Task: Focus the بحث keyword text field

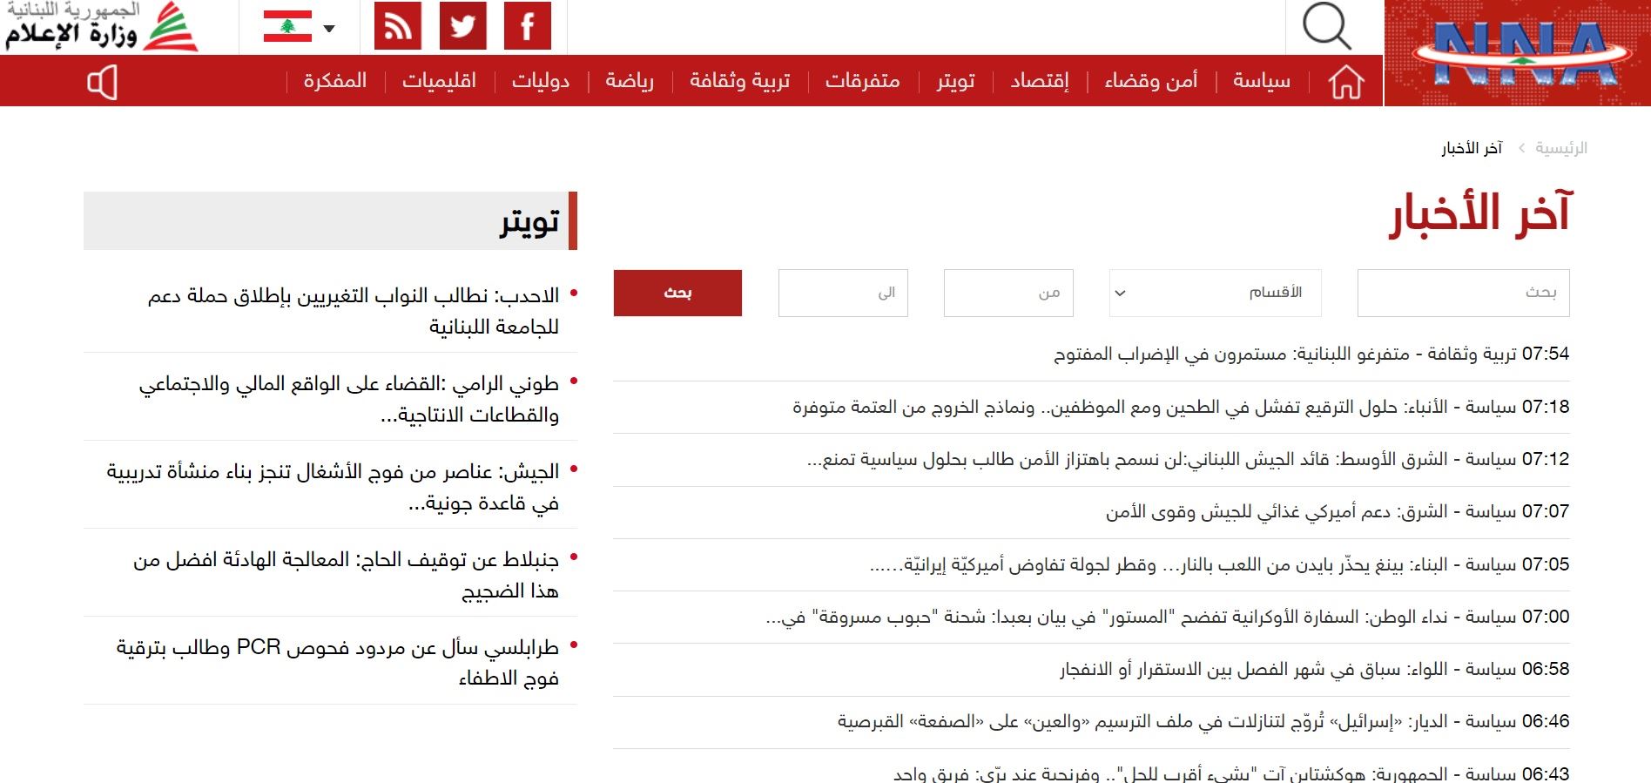Action: tap(1463, 293)
